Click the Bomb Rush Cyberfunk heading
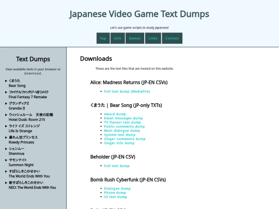This screenshot has height=209, width=279. point(128,180)
